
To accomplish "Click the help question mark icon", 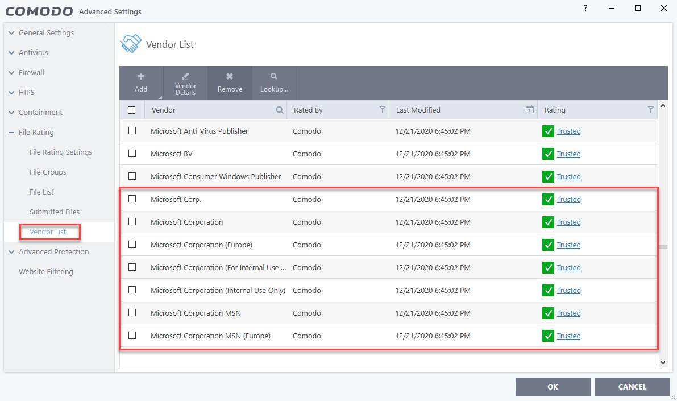I will point(585,8).
